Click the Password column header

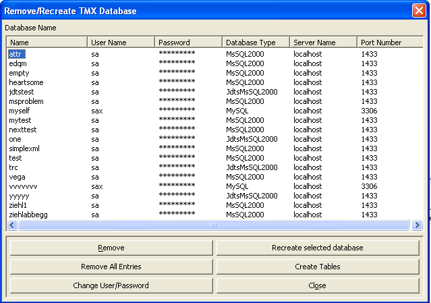(188, 43)
